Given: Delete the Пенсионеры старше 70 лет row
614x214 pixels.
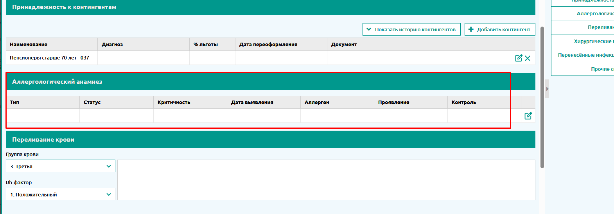Looking at the screenshot, I should [528, 58].
